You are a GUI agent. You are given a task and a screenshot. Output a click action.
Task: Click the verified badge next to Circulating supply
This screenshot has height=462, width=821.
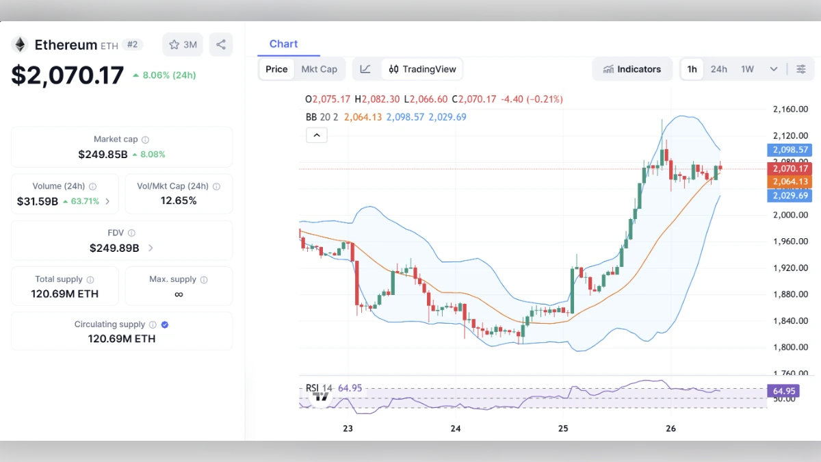pos(164,324)
